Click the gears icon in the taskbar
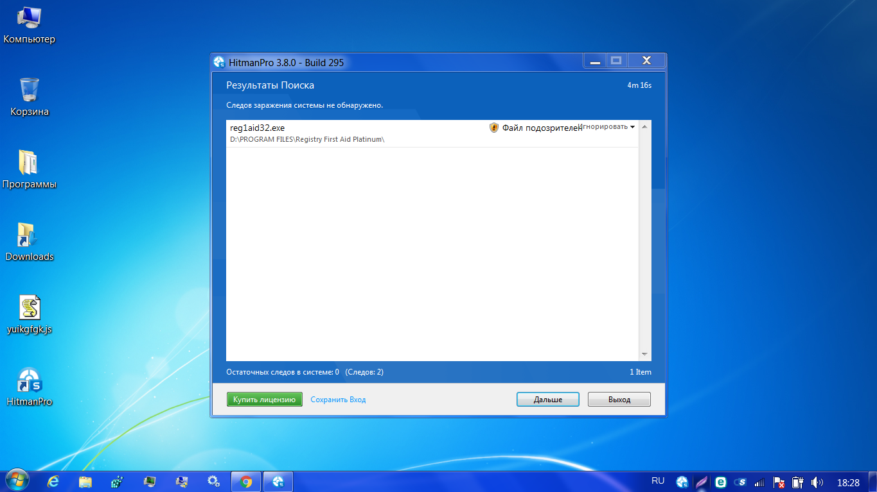877x492 pixels. point(214,481)
